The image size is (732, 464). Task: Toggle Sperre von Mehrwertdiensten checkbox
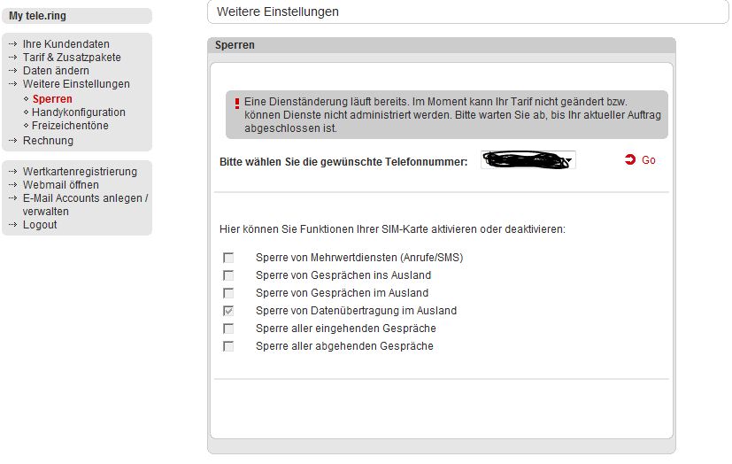point(228,258)
